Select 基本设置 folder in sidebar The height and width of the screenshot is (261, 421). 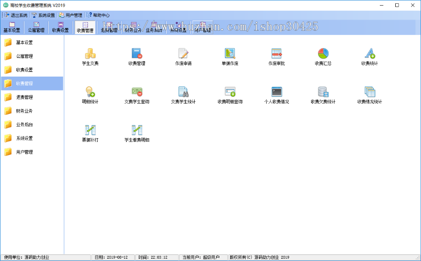[x=32, y=42]
